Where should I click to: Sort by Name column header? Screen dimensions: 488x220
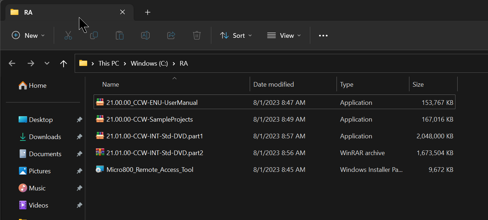coord(110,85)
